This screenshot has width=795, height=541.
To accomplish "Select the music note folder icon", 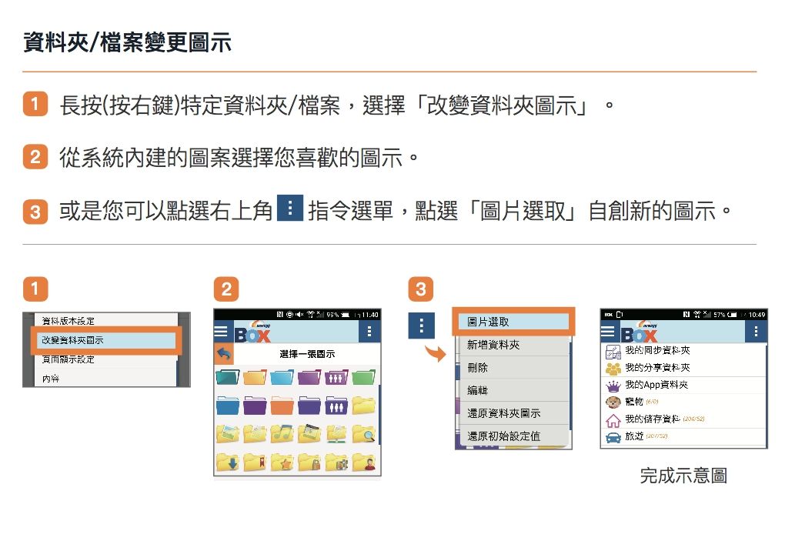I will (283, 433).
